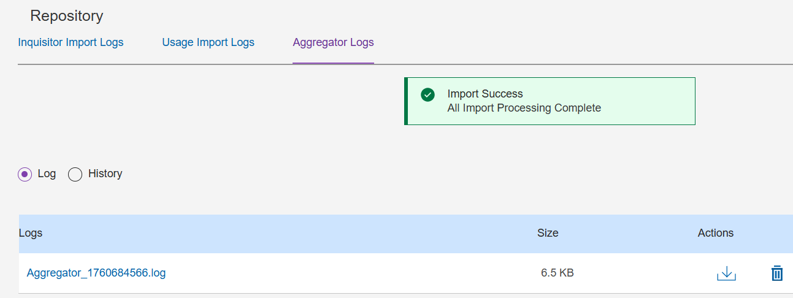
Task: Select the History radio button
Action: click(75, 175)
